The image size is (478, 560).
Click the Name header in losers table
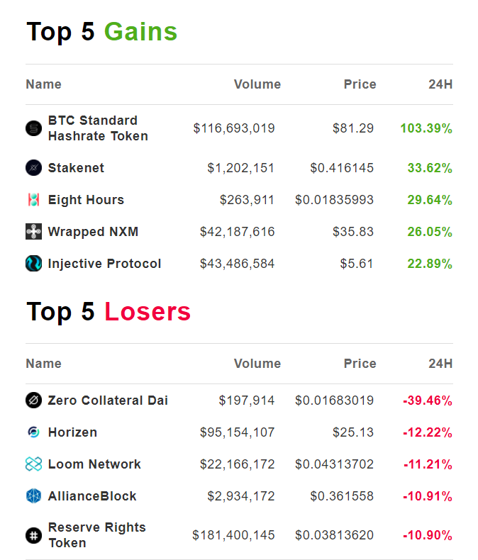pyautogui.click(x=43, y=364)
